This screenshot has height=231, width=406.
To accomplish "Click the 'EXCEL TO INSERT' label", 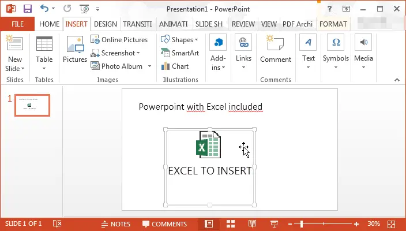I will pyautogui.click(x=209, y=171).
